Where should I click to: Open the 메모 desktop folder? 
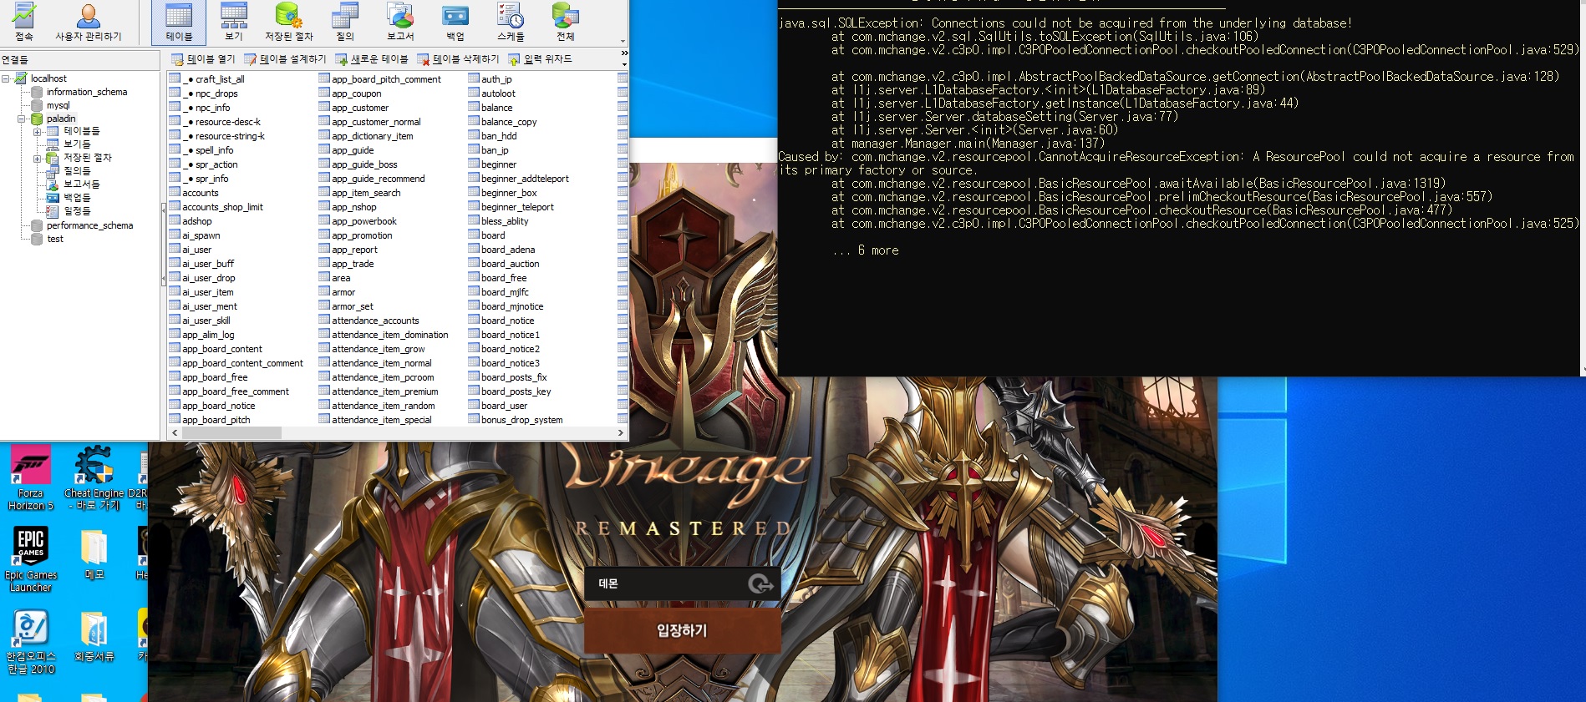point(94,553)
